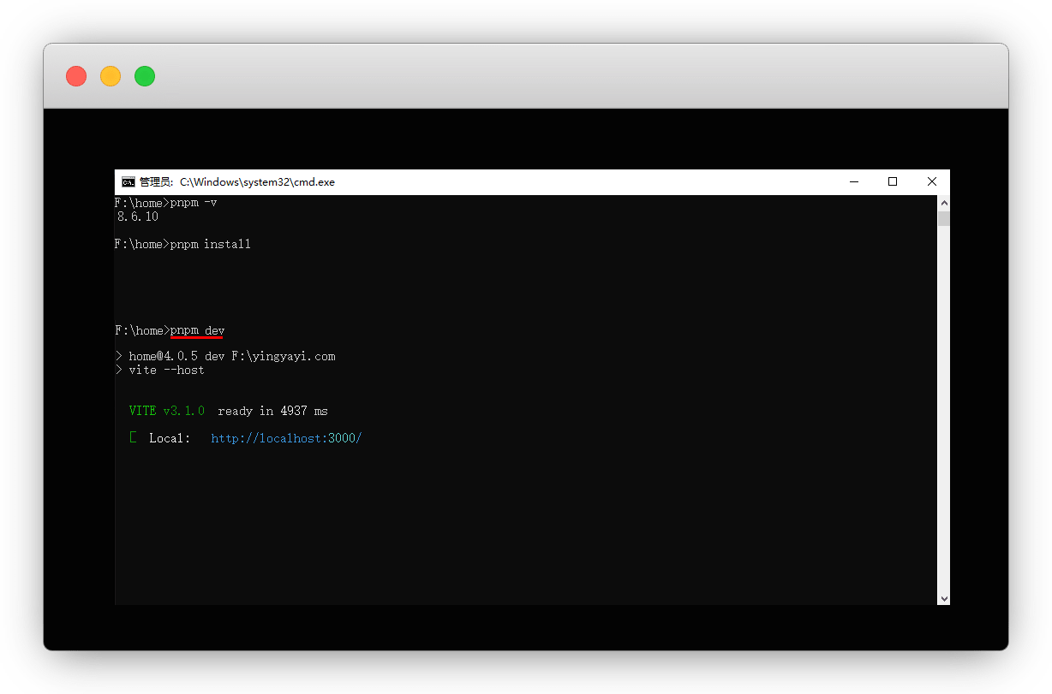Click the scrollbar down arrow
This screenshot has width=1052, height=694.
pyautogui.click(x=943, y=598)
